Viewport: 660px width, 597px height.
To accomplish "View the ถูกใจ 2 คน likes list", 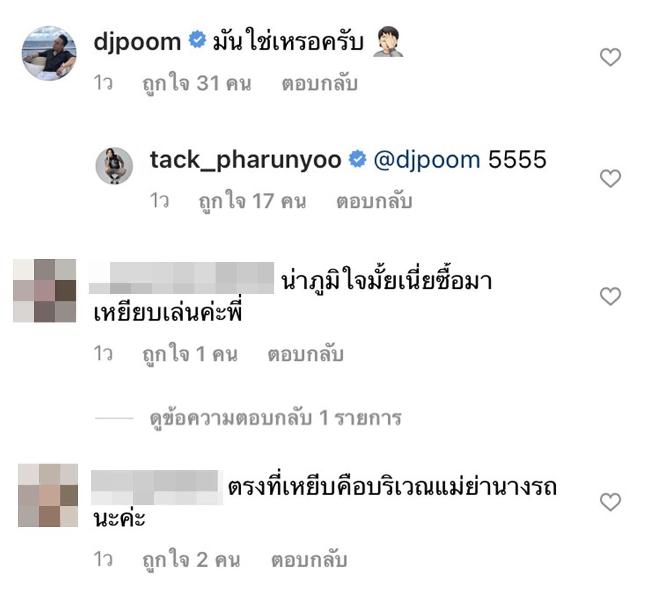I will point(191,559).
